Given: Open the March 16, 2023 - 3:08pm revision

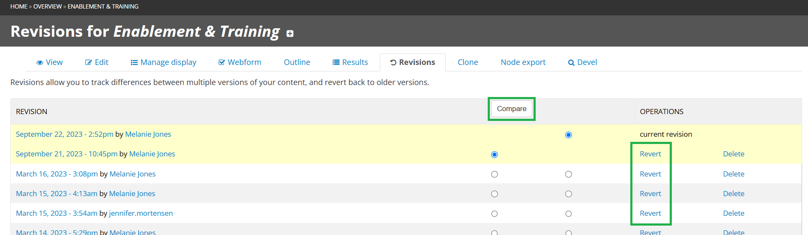Looking at the screenshot, I should [57, 174].
